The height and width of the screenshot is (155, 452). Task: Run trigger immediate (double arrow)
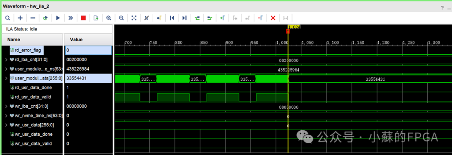coord(71,18)
